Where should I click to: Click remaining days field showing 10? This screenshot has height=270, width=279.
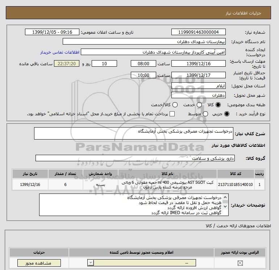pos(104,63)
